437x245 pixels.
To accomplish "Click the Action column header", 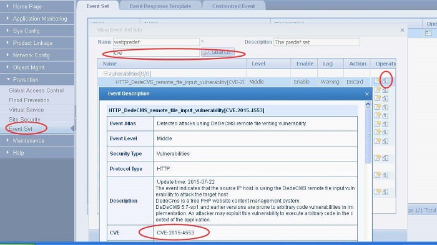I will click(357, 64).
